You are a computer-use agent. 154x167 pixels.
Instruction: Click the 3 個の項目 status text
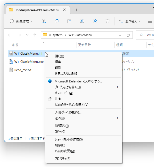(x=15, y=139)
